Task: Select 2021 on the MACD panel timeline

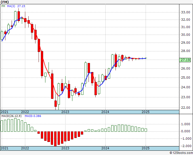Action: [x=5, y=148]
